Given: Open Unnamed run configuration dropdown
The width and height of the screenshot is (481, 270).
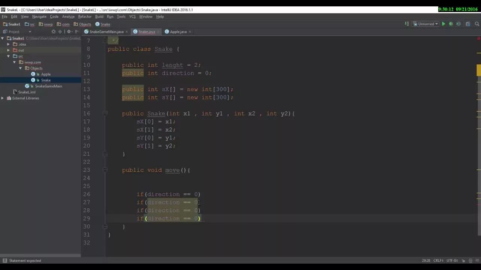Looking at the screenshot, I should [426, 24].
